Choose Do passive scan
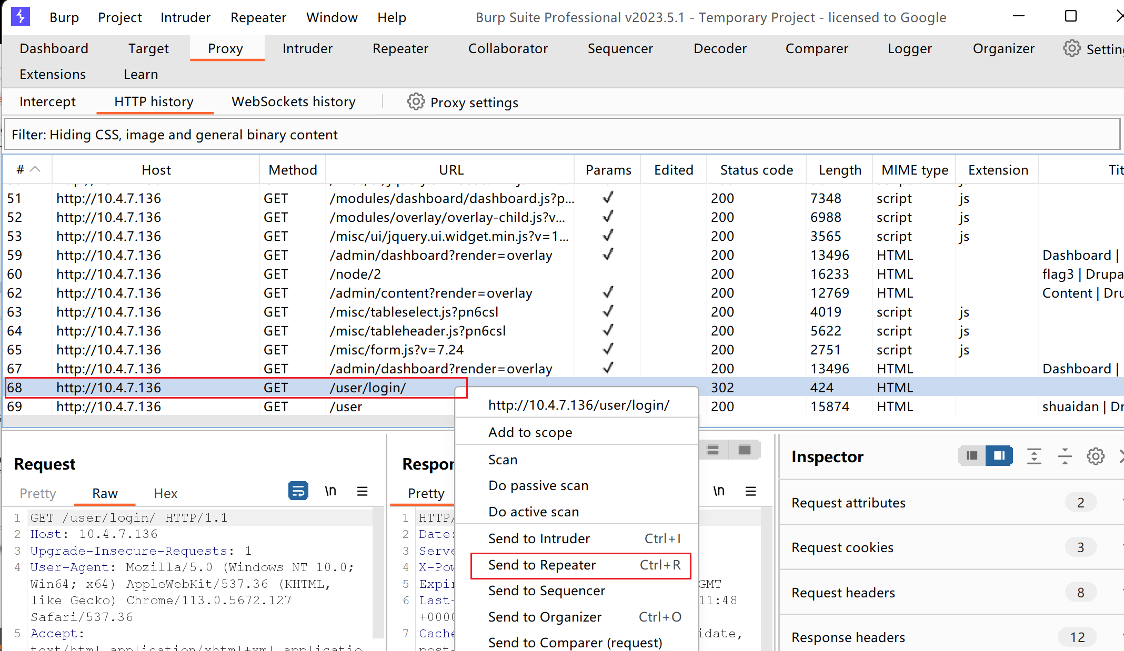 [x=576, y=485]
